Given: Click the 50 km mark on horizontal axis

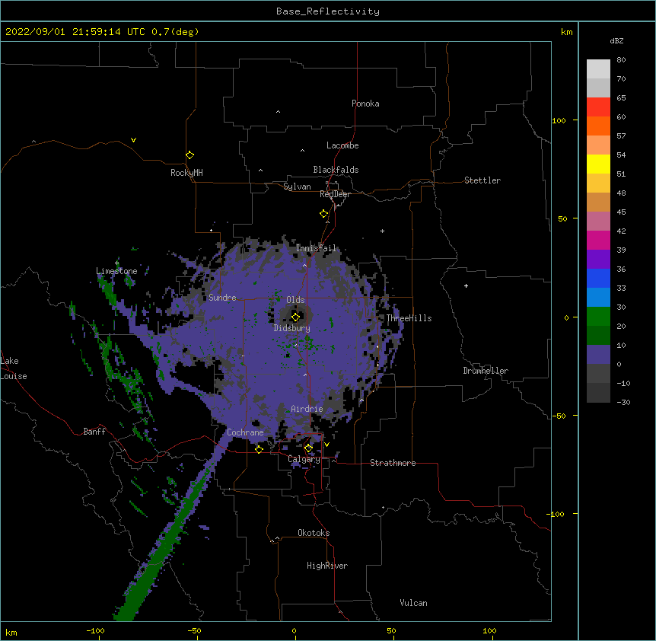Looking at the screenshot, I should point(391,630).
